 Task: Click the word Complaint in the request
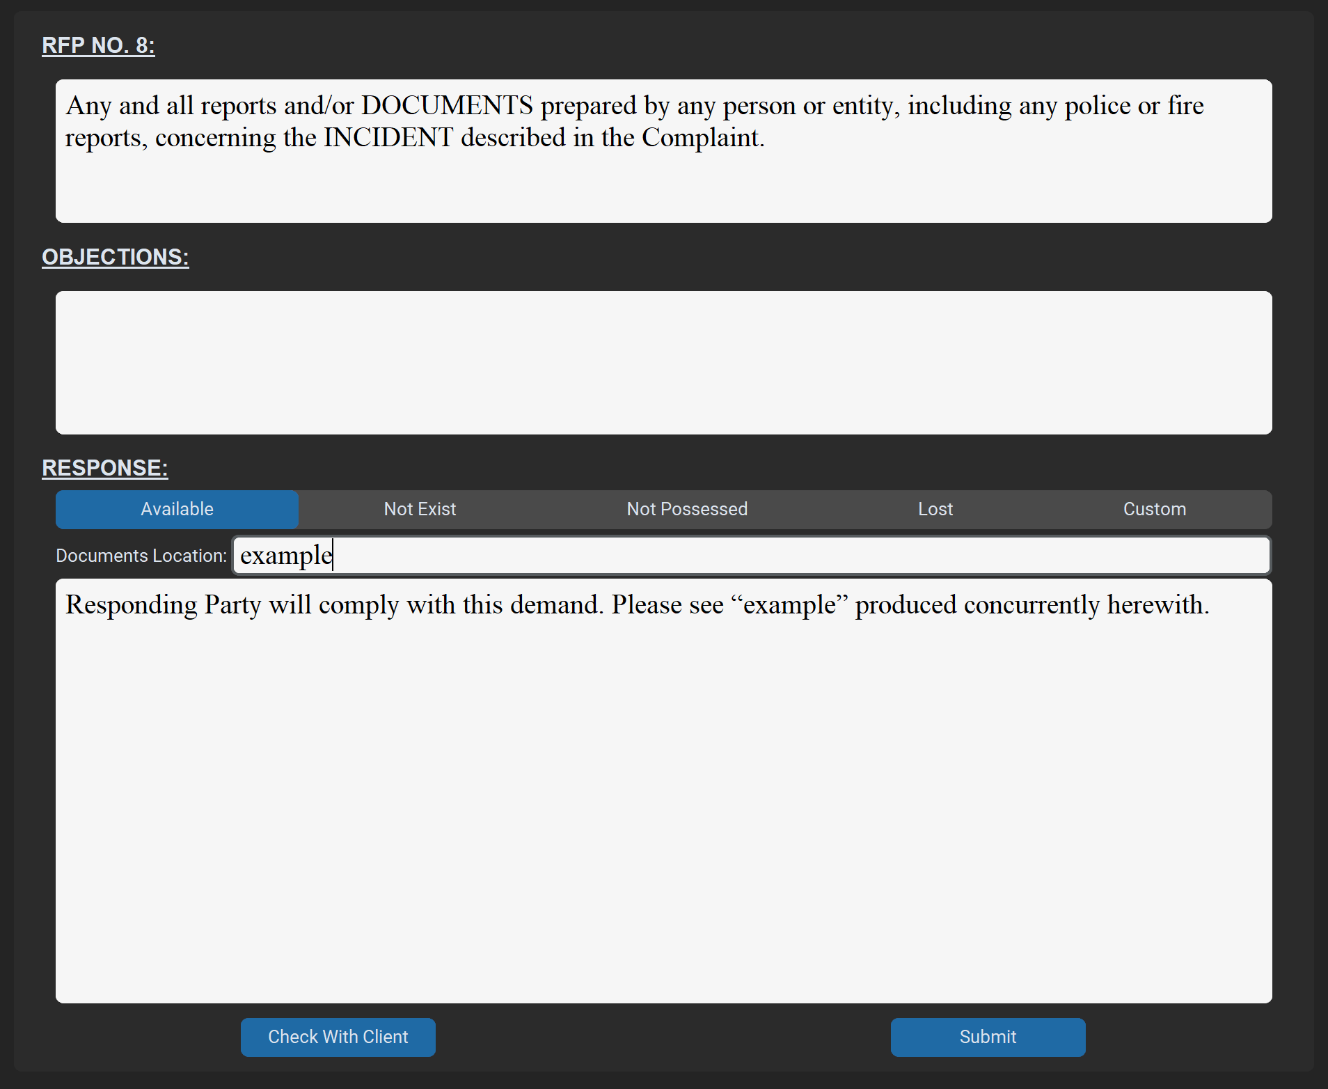click(x=702, y=138)
